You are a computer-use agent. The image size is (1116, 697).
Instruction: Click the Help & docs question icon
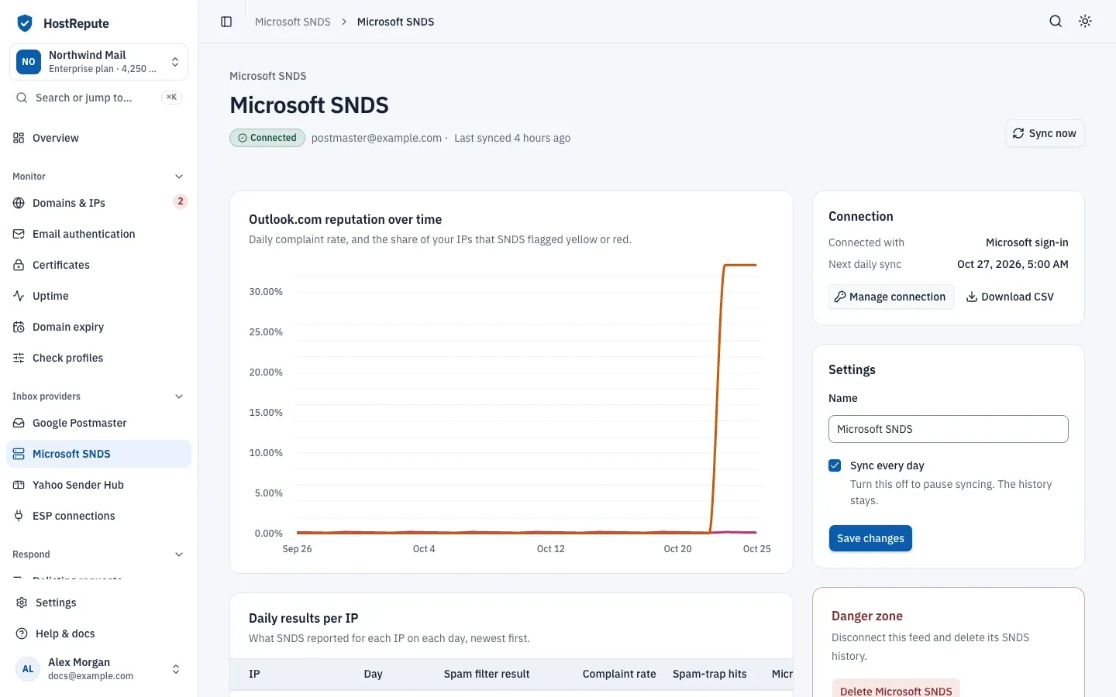click(22, 633)
